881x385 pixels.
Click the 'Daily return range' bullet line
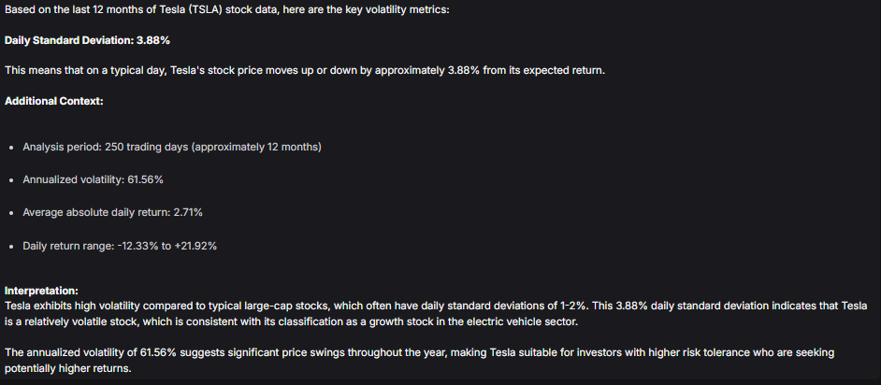(120, 246)
